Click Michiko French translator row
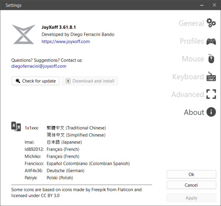This screenshot has width=221, height=206. click(52, 156)
